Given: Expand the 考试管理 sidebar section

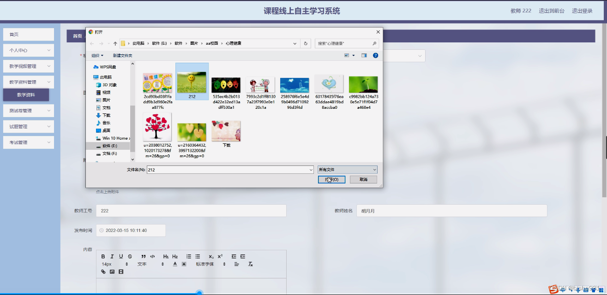Looking at the screenshot, I should [29, 142].
